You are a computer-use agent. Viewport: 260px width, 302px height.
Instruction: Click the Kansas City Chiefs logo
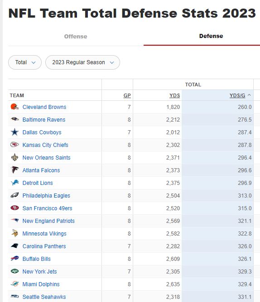(x=14, y=145)
